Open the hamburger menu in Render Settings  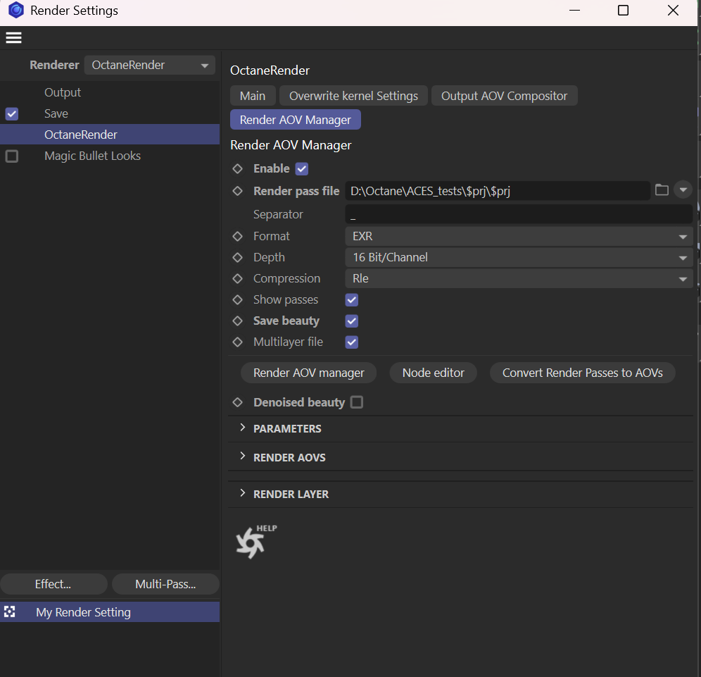click(13, 38)
